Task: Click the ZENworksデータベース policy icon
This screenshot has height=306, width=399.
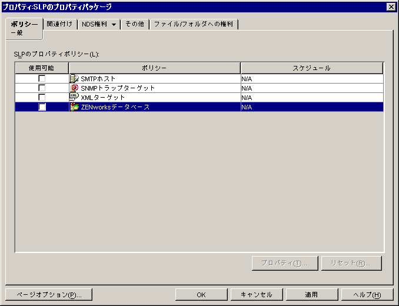Action: tap(74, 107)
